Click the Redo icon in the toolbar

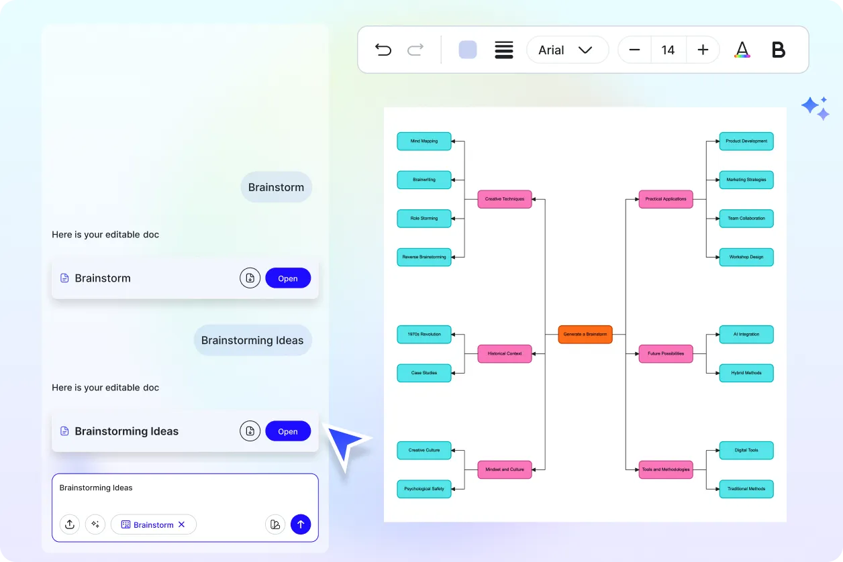pos(415,50)
